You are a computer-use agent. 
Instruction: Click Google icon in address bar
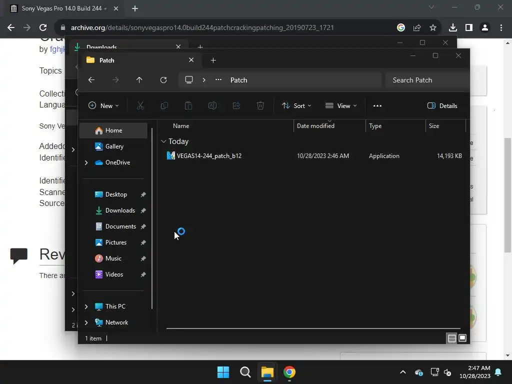[x=401, y=28]
